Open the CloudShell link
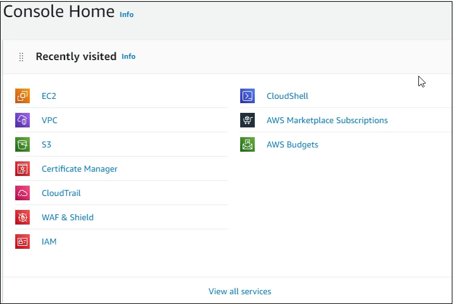 287,96
